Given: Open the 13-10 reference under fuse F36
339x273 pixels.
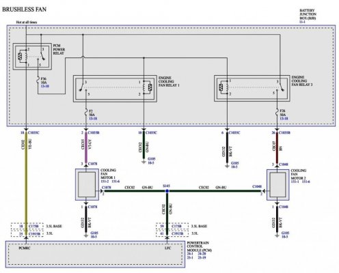Looking at the screenshot, I should point(45,86).
